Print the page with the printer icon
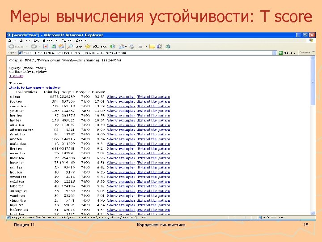Image resolution: width=322 pixels, height=242 pixels. click(132, 47)
